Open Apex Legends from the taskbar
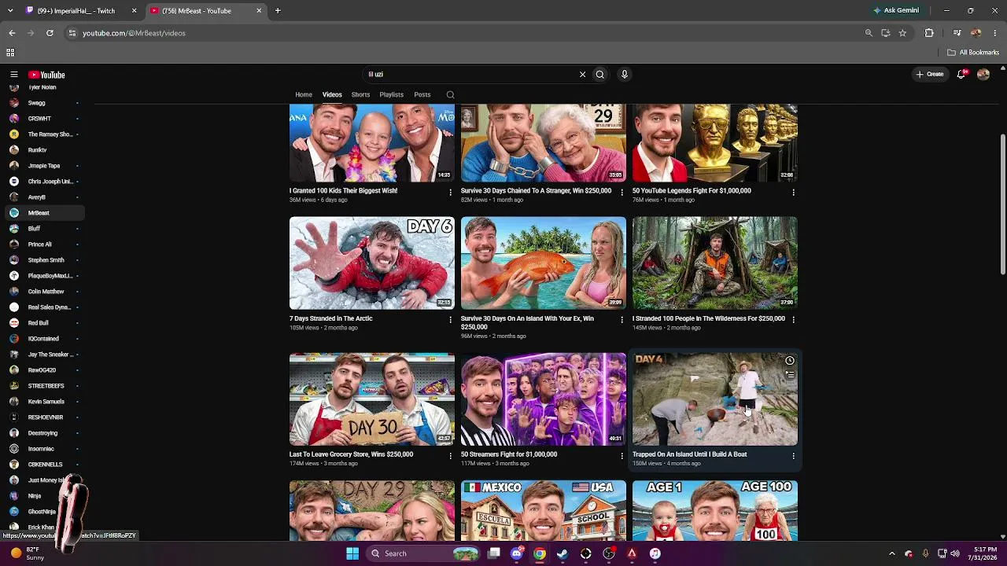The image size is (1007, 566). click(632, 553)
